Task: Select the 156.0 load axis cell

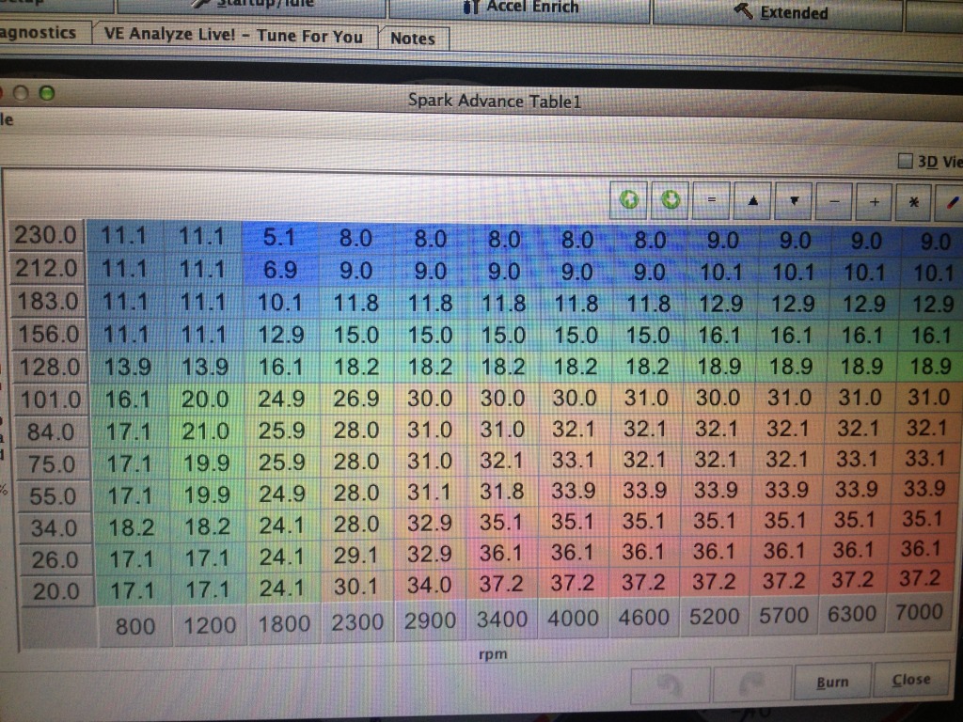Action: point(49,335)
